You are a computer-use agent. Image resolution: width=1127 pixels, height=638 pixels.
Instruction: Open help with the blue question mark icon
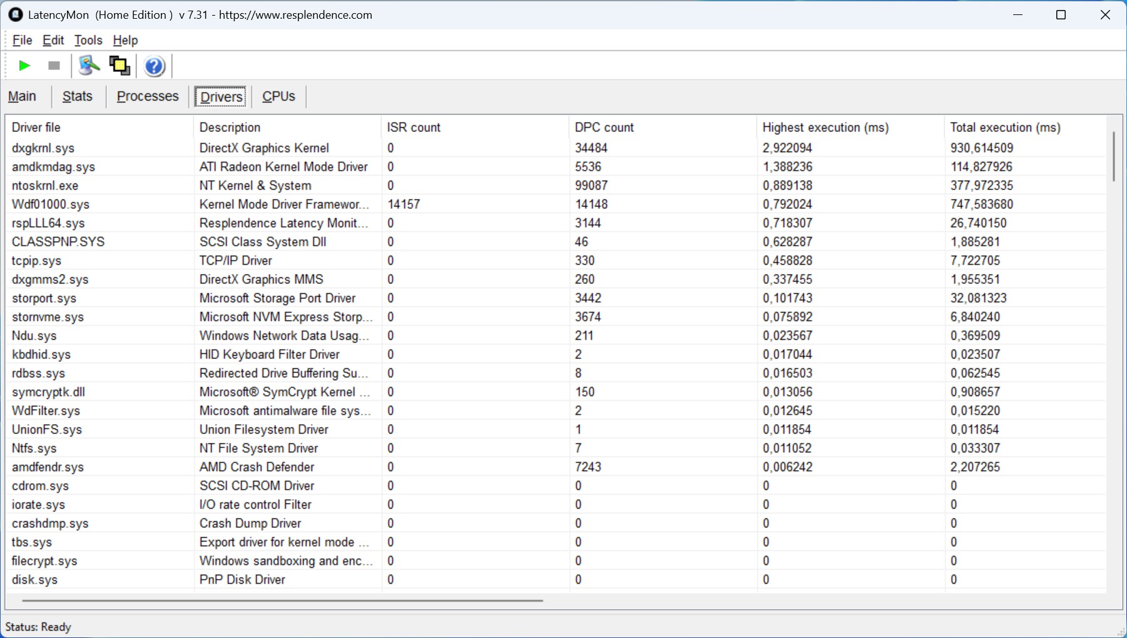[154, 66]
